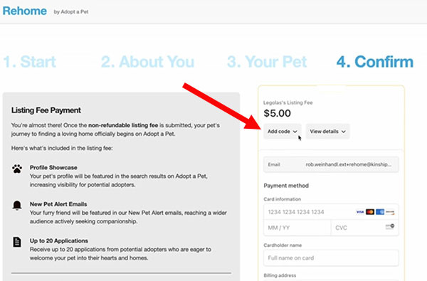Screen dimensions: 427x281
Task: Go to step 3. Your Pet
Action: tap(267, 62)
